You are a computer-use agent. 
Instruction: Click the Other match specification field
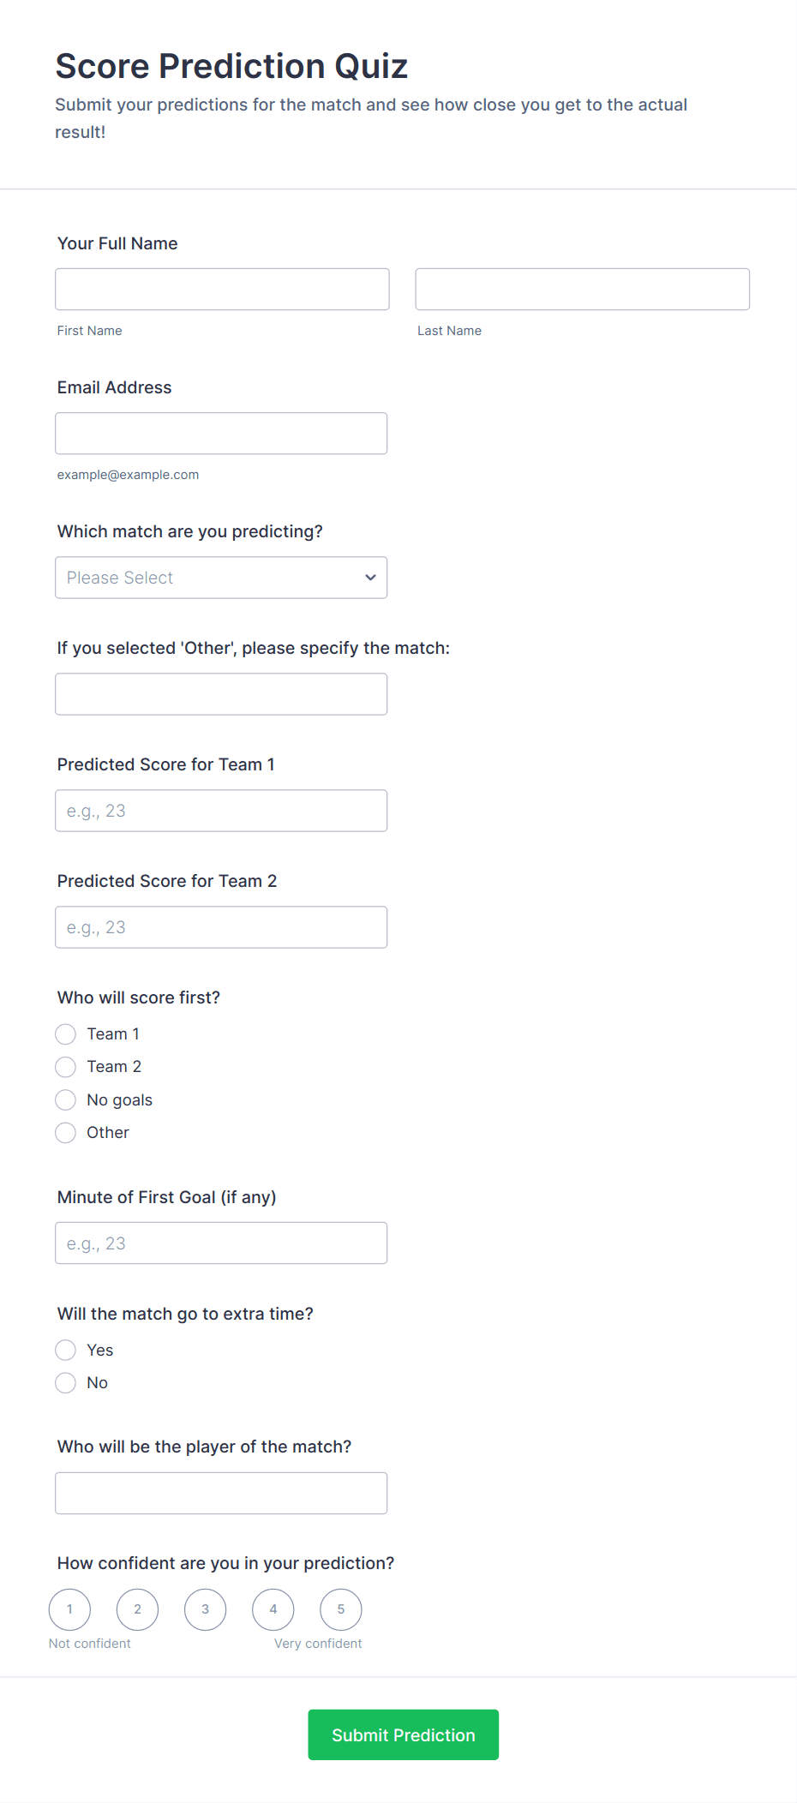pos(221,694)
